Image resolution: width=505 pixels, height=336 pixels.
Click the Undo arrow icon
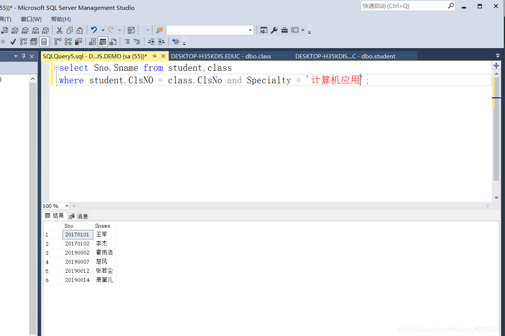(94, 30)
